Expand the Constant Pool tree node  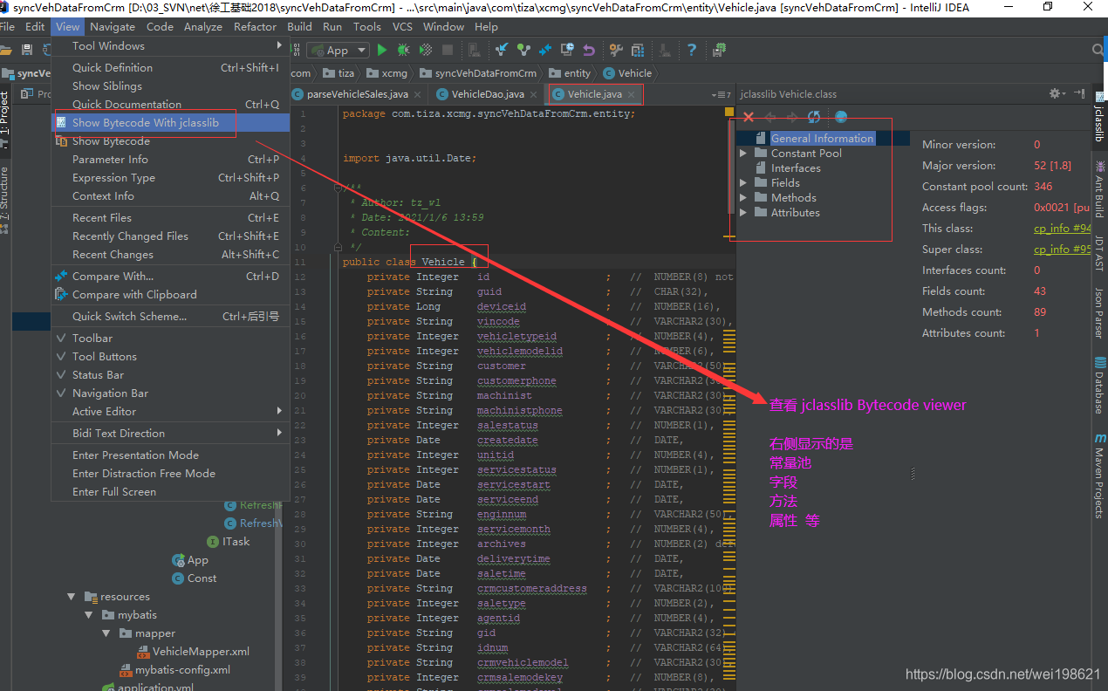[x=743, y=154]
